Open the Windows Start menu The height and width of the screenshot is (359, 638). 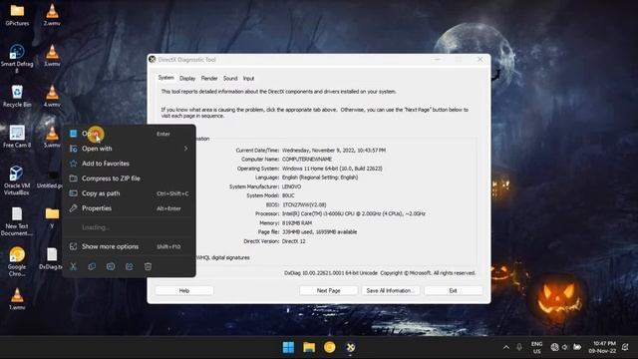(x=288, y=347)
